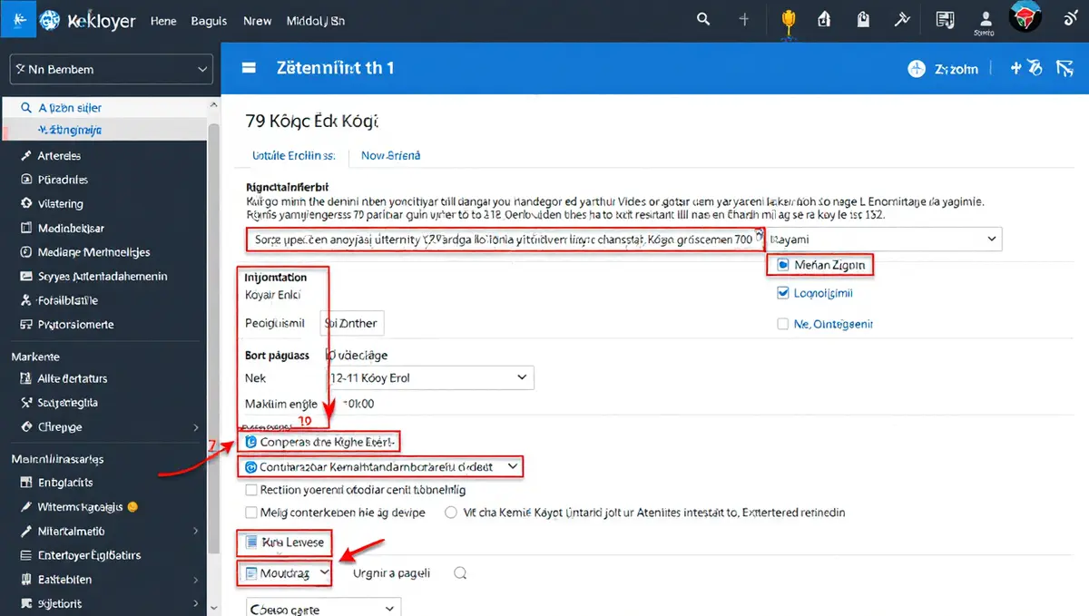Click the Sorte upecicen text input field
The image size is (1089, 616).
(504, 240)
